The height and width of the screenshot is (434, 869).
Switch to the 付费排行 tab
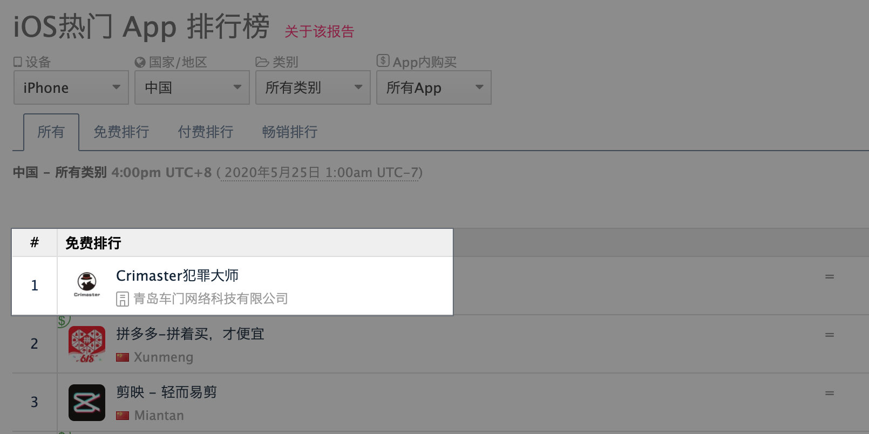[x=206, y=132]
